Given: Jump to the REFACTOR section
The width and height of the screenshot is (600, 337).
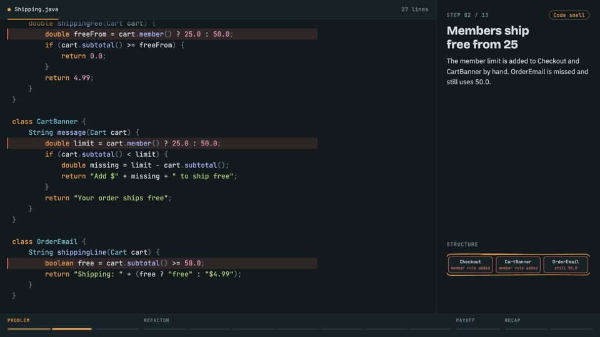Looking at the screenshot, I should 156,320.
